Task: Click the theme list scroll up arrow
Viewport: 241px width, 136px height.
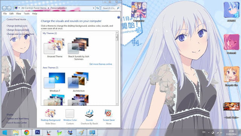Action: (x=117, y=33)
